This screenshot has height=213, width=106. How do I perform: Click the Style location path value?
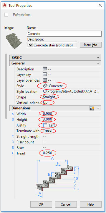(x=71, y=91)
